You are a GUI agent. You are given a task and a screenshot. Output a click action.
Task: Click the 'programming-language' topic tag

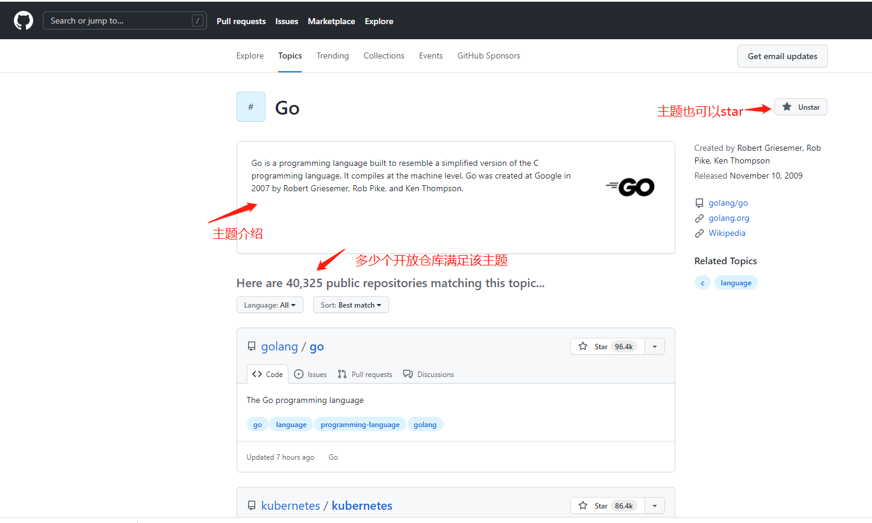click(x=360, y=424)
